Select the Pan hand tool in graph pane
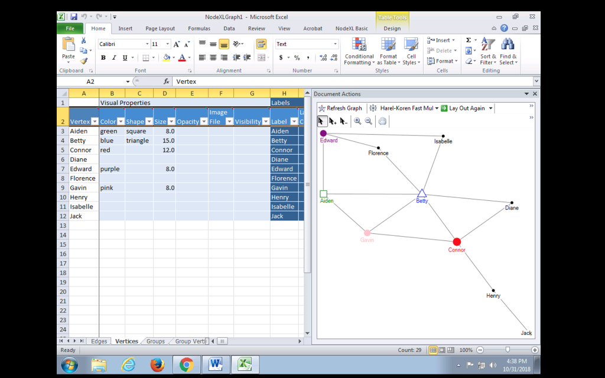 pyautogui.click(x=382, y=121)
